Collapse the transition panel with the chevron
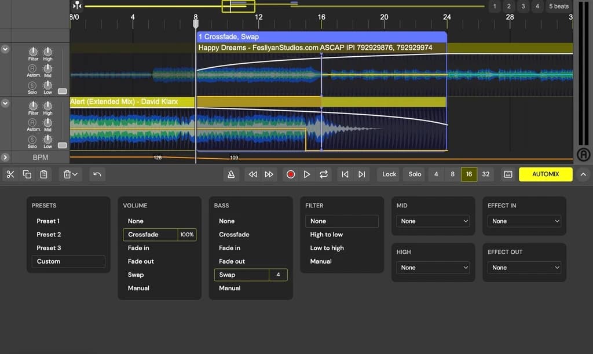This screenshot has height=354, width=593. tap(583, 174)
